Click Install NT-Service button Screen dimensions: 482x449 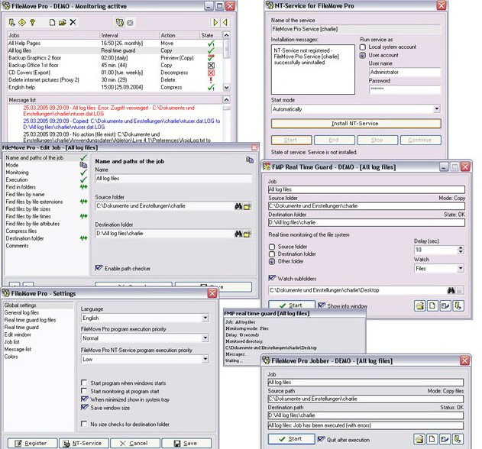(x=356, y=124)
